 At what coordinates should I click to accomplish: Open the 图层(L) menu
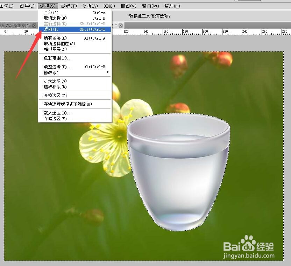click(27, 6)
